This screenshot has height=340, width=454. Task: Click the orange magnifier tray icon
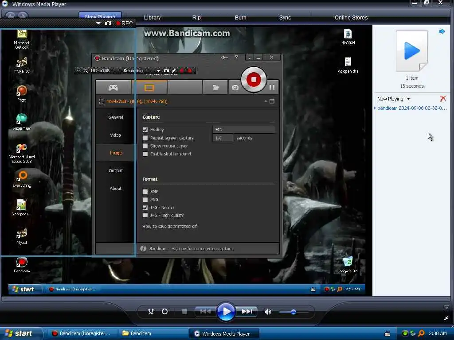click(421, 334)
